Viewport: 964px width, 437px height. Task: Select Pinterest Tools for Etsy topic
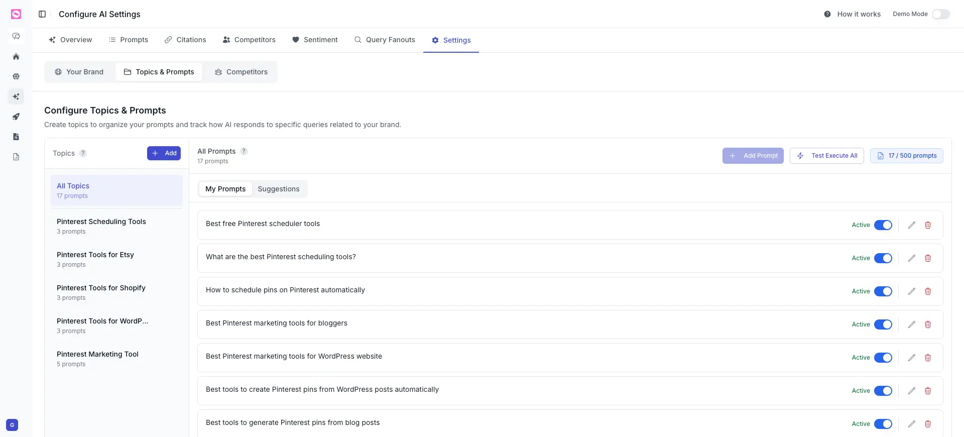pos(116,259)
